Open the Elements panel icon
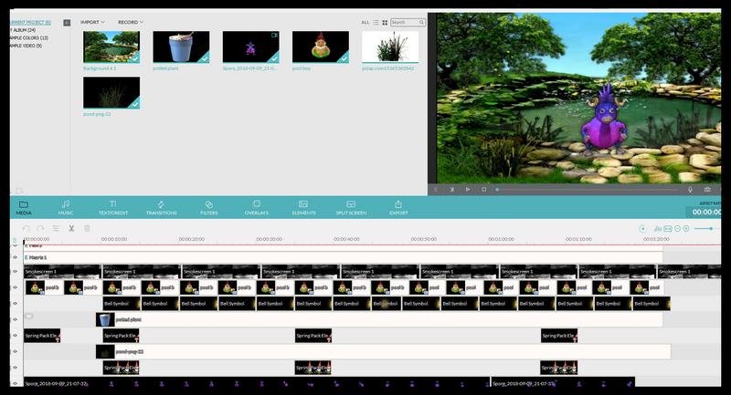The height and width of the screenshot is (395, 731). pos(303,203)
